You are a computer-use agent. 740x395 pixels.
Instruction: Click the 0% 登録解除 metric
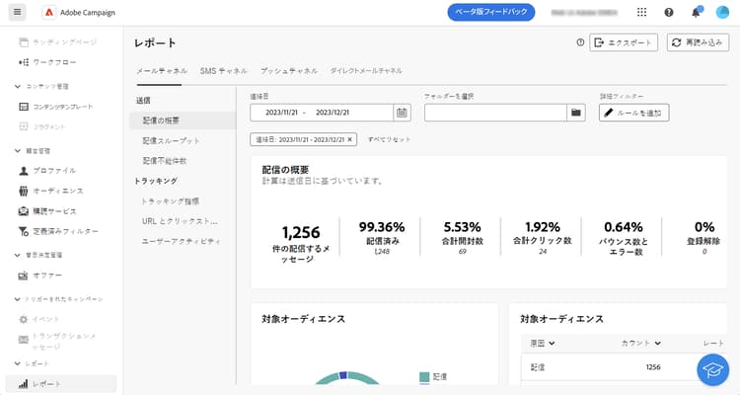(x=703, y=239)
